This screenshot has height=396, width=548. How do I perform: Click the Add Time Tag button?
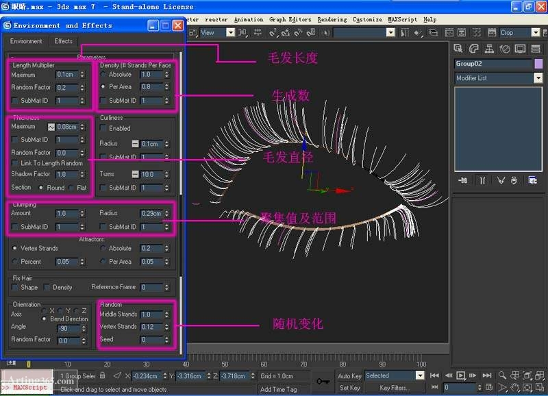point(278,389)
